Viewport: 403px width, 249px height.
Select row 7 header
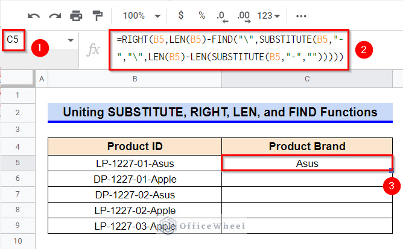point(17,194)
